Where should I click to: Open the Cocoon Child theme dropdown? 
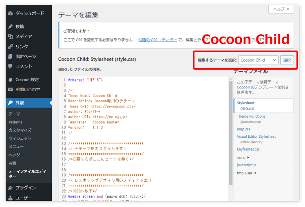click(x=259, y=60)
